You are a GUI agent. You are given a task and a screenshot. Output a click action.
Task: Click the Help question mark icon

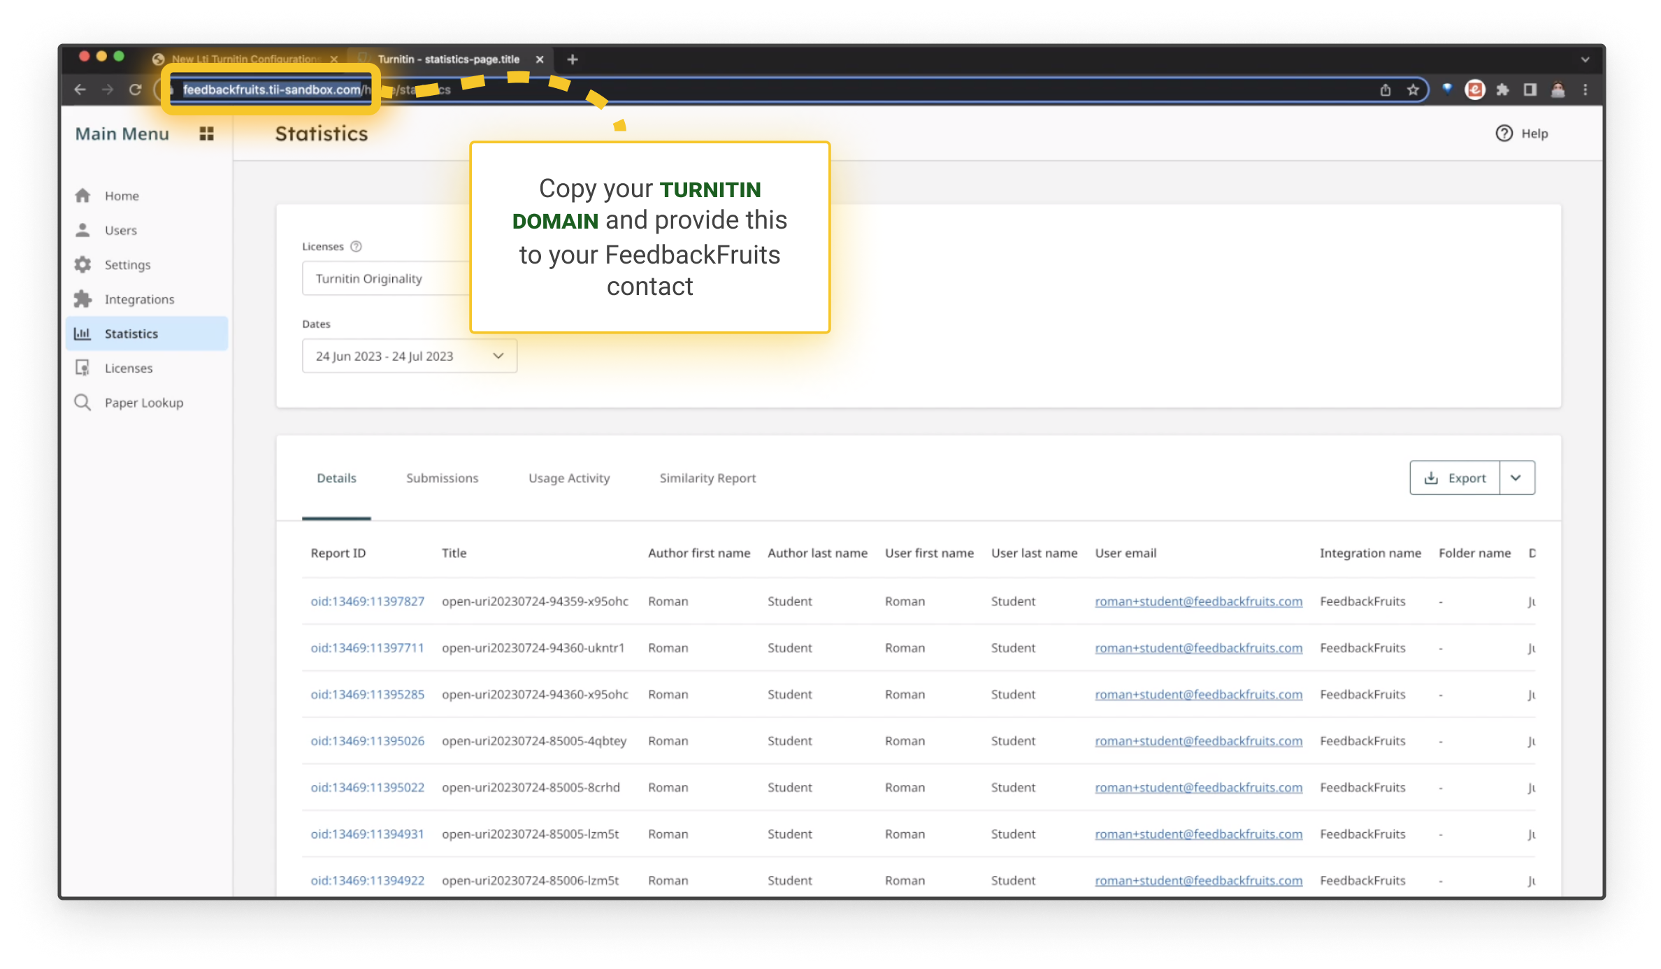pyautogui.click(x=1504, y=134)
